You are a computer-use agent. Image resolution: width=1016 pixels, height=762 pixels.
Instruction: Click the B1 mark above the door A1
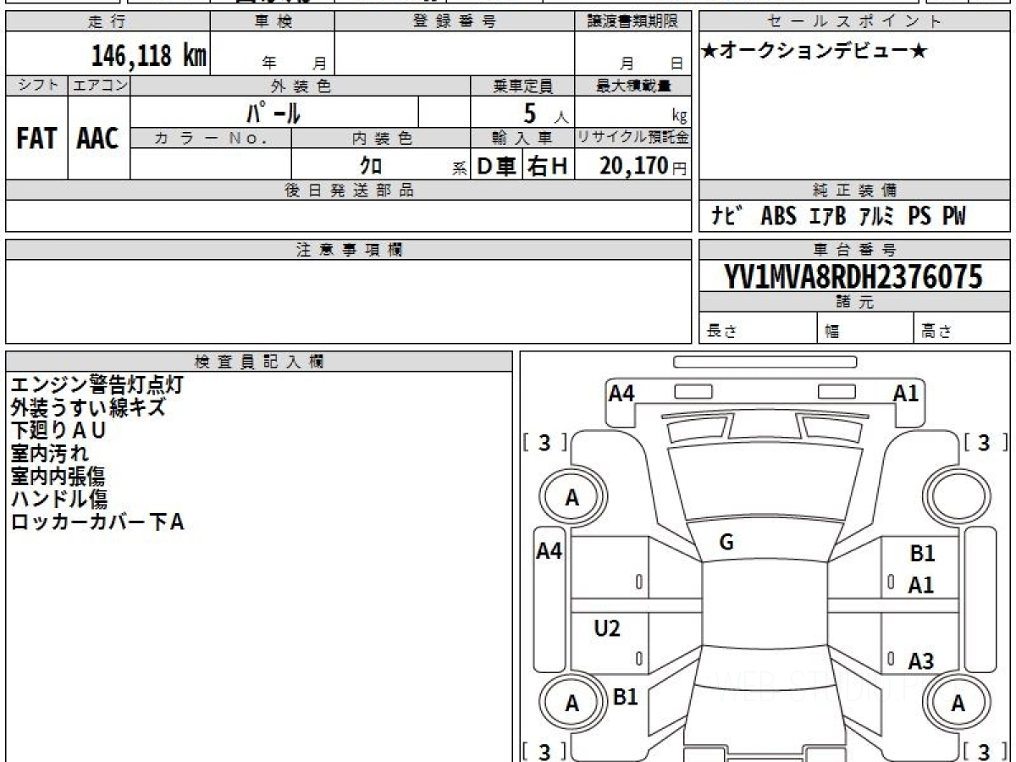(921, 554)
